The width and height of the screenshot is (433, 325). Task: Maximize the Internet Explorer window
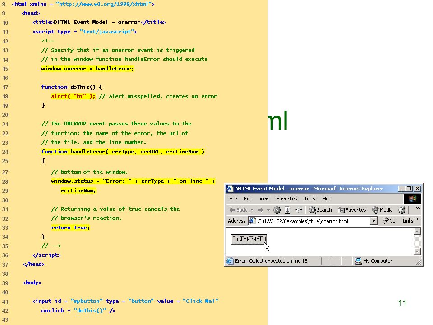pyautogui.click(x=409, y=189)
